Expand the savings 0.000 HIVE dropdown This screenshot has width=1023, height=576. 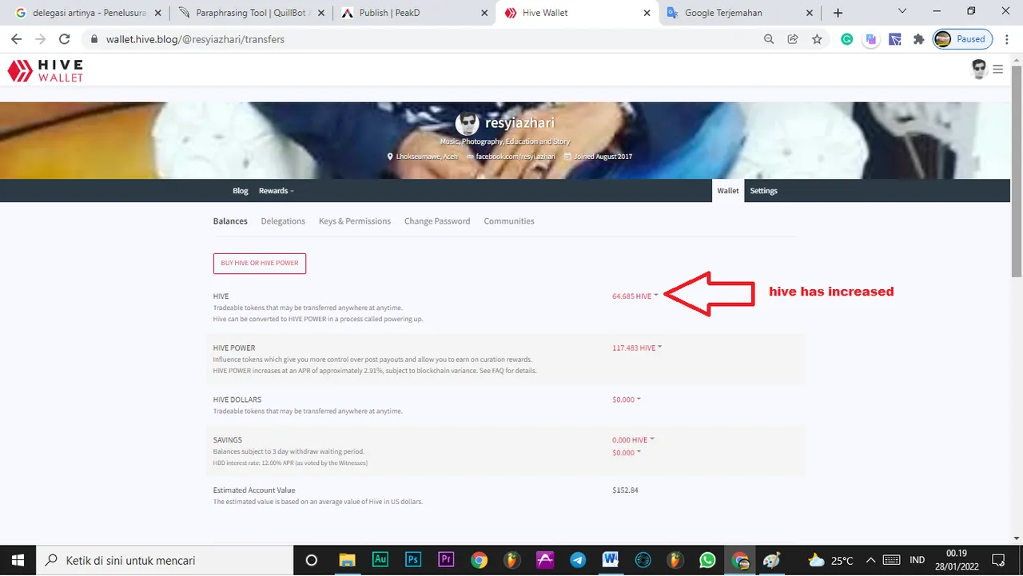(x=633, y=440)
